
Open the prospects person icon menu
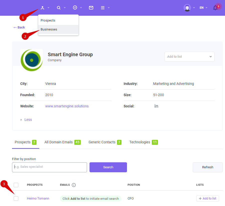(42, 8)
